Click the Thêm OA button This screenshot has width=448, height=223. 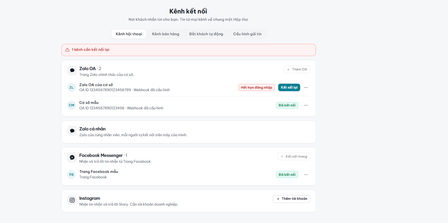(297, 69)
